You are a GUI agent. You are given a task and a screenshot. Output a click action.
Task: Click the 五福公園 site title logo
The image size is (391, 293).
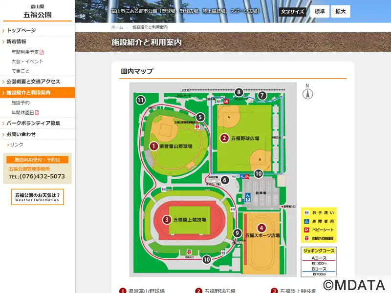[38, 15]
